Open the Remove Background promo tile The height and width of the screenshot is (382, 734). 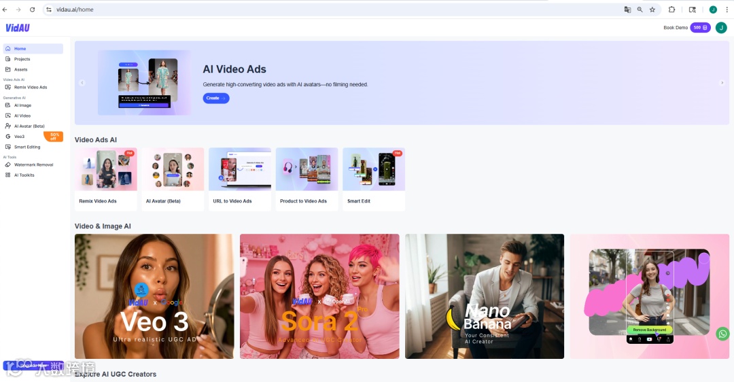649,296
